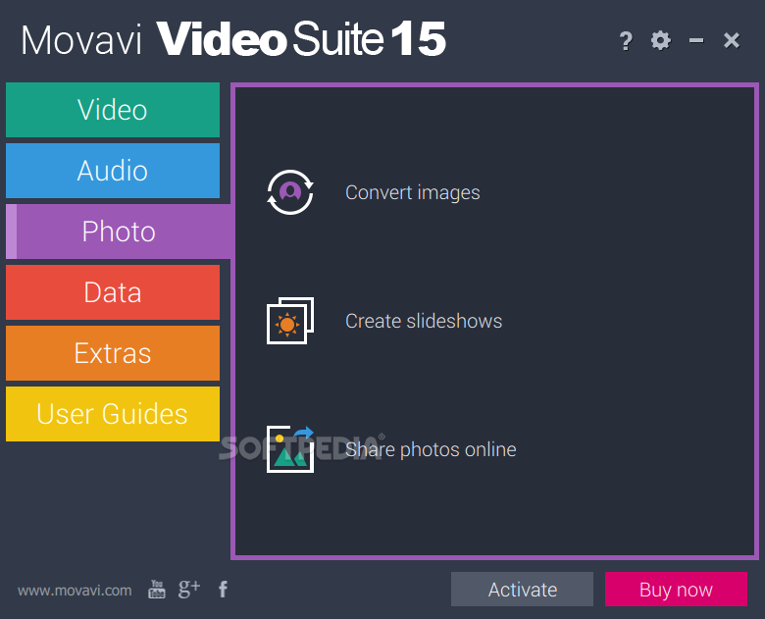Open the Data tab
This screenshot has width=765, height=619.
(113, 292)
